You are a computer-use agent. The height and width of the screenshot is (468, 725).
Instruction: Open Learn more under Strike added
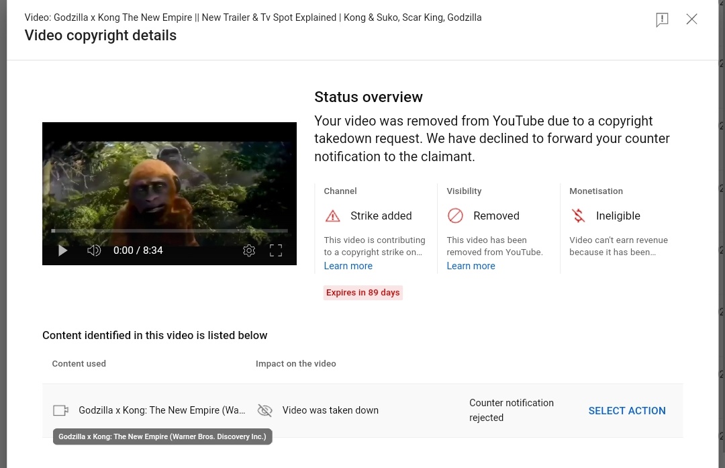tap(348, 266)
